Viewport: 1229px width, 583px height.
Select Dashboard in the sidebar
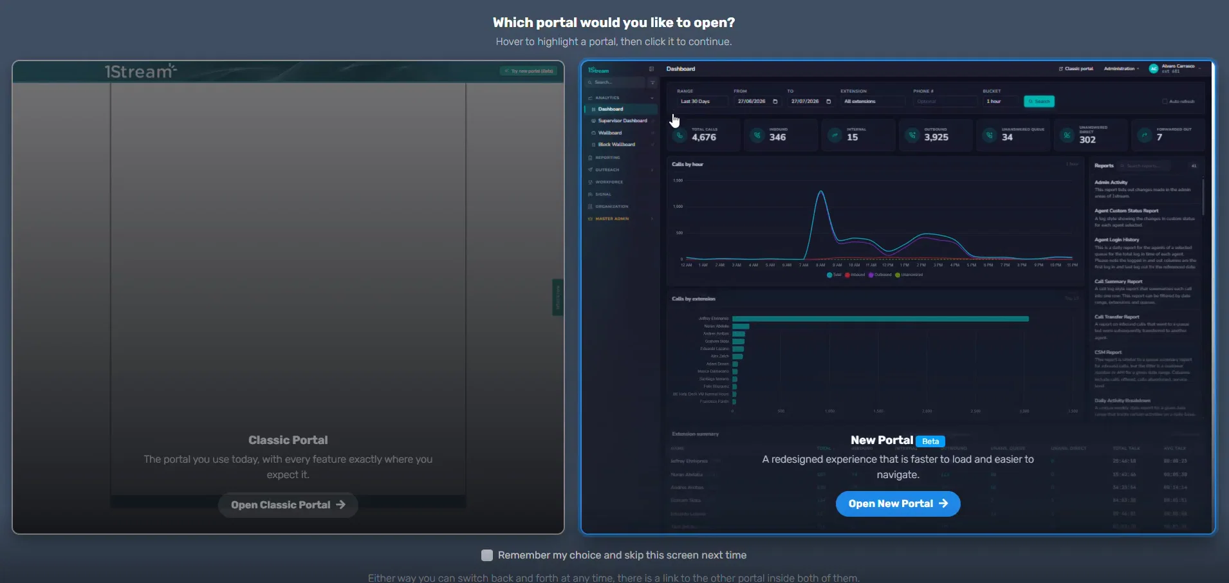coord(621,109)
